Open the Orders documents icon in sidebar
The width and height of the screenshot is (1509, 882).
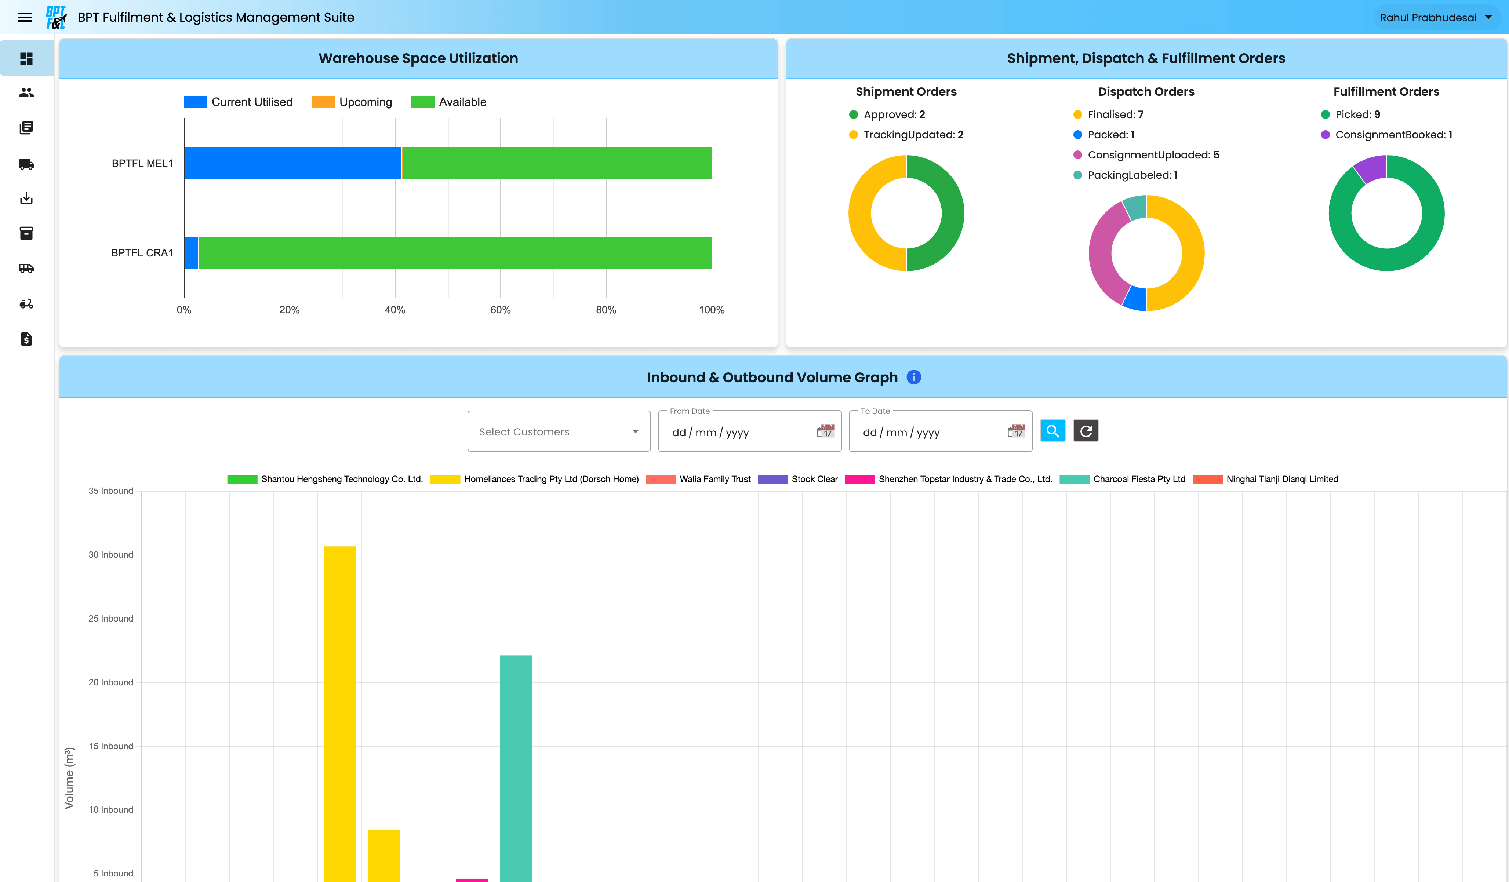[26, 128]
